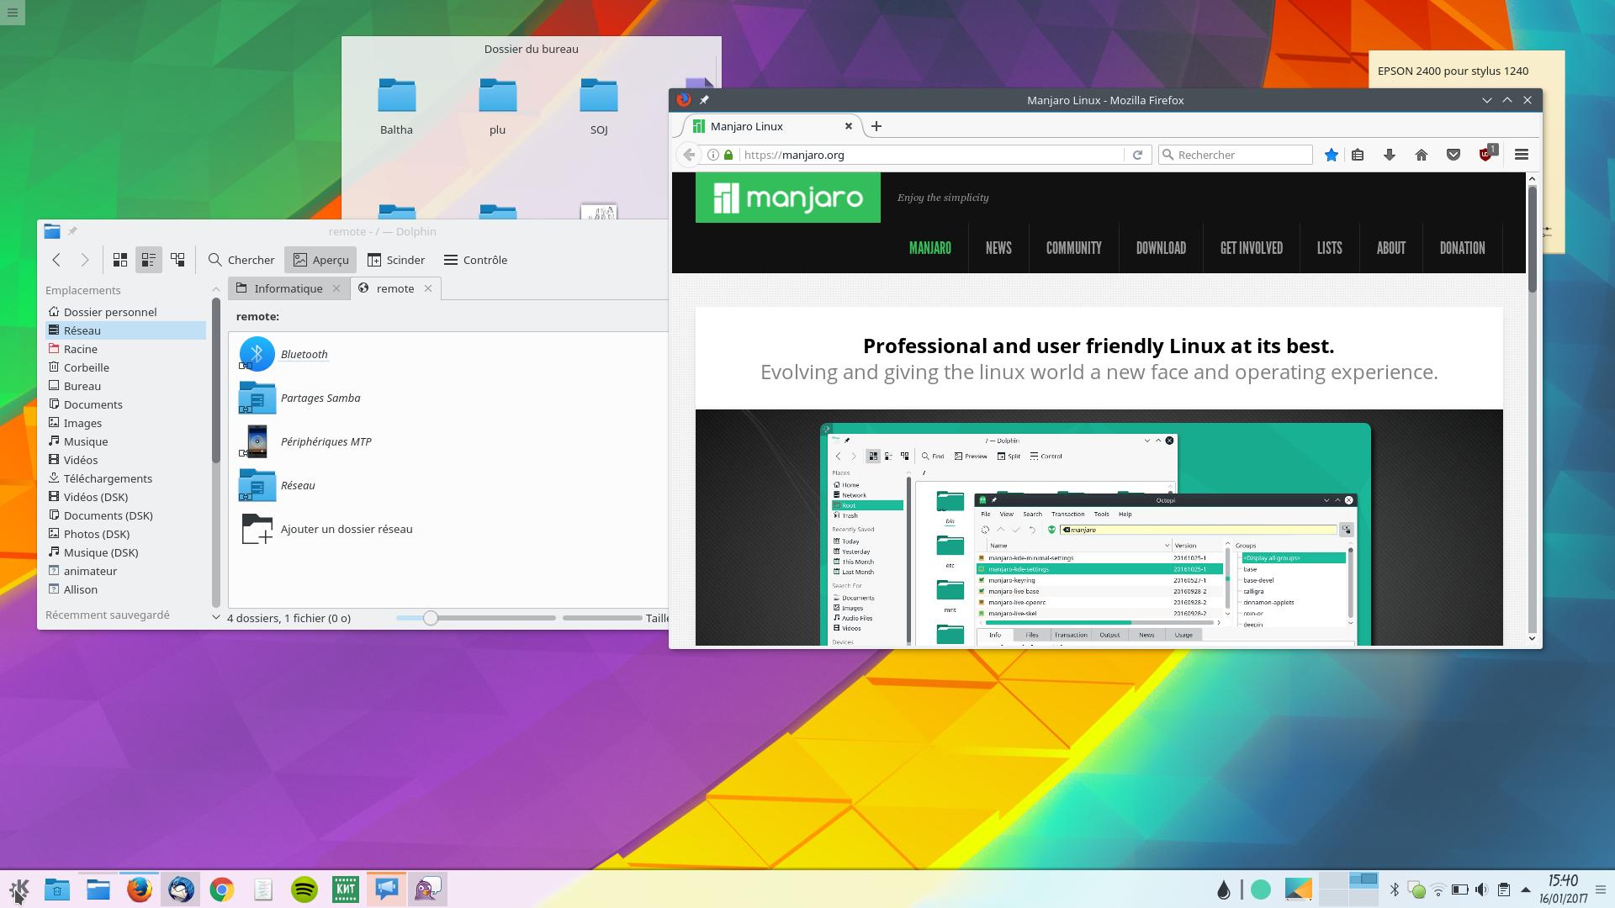
Task: Click Ajouter un dossier réseau
Action: click(x=326, y=529)
